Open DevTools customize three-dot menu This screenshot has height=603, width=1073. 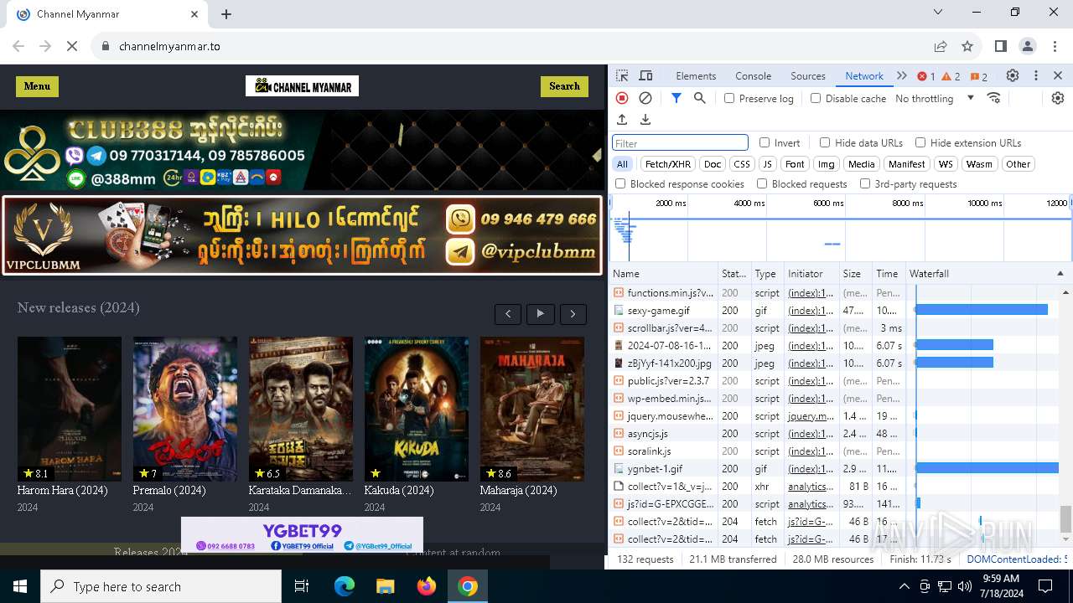pos(1036,75)
